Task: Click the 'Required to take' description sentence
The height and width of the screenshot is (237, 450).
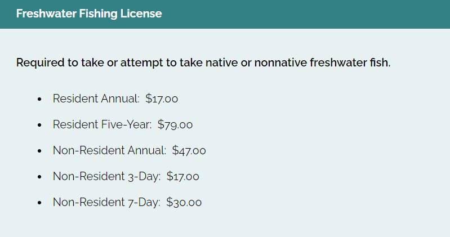Action: (x=203, y=62)
